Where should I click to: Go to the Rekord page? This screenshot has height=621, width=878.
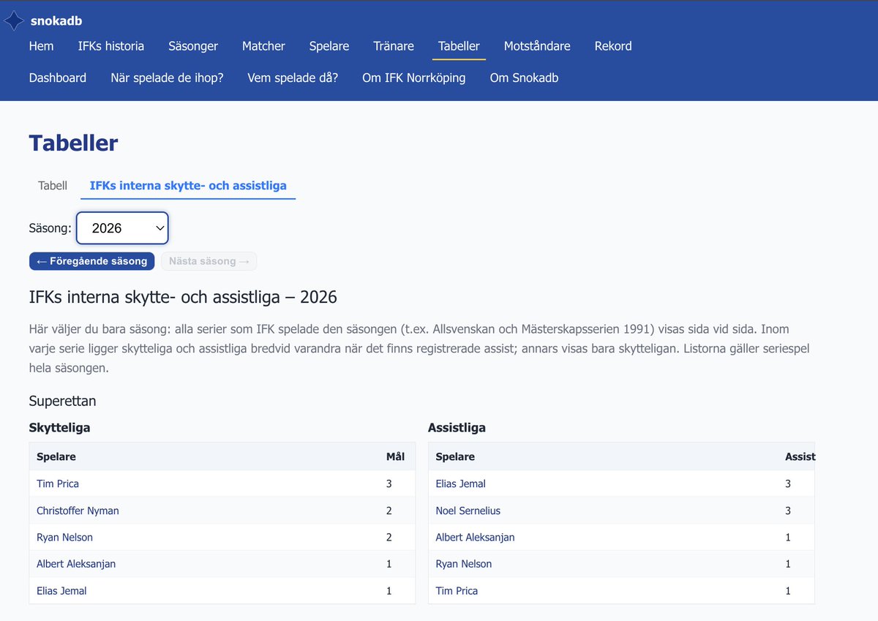pyautogui.click(x=613, y=46)
